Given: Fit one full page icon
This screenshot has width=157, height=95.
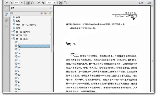Looking at the screenshot, I should [x=65, y=3].
